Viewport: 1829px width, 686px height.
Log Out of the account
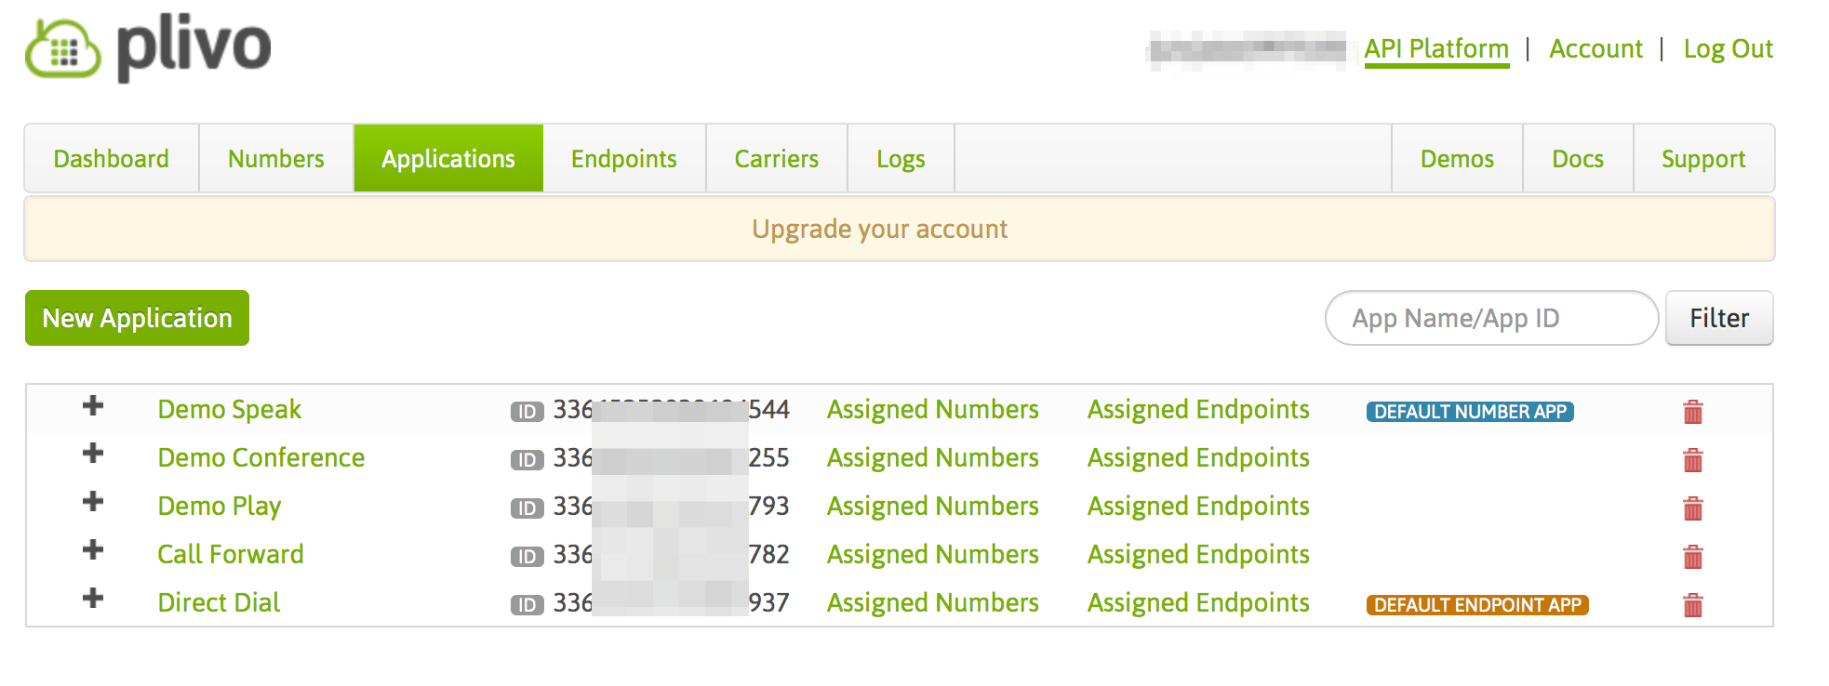[1728, 49]
